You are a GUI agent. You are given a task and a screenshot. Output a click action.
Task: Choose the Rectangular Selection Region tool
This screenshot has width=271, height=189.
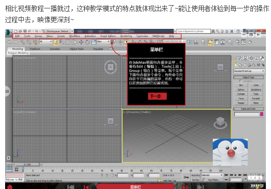point(68,42)
